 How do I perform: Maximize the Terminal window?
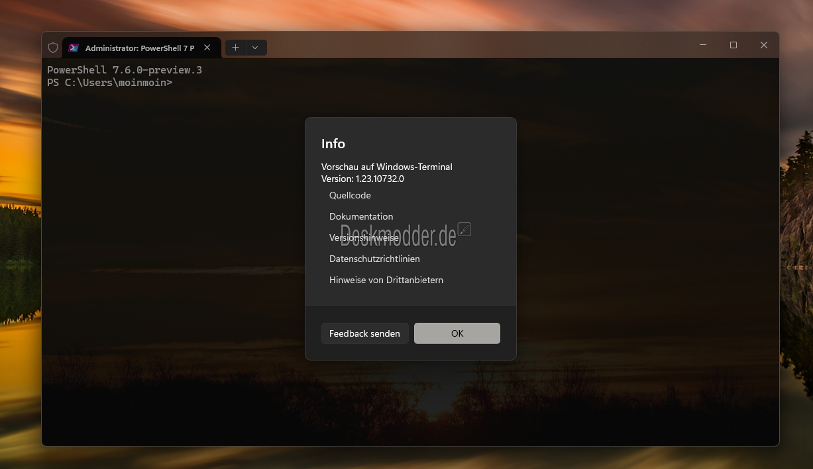point(733,45)
